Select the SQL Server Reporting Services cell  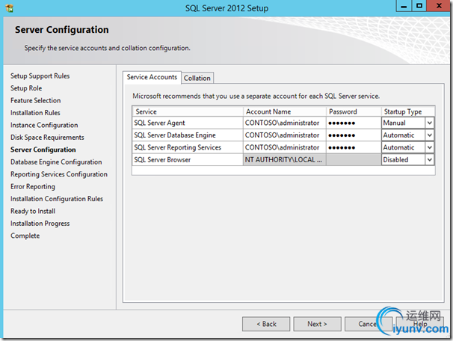tap(188, 147)
